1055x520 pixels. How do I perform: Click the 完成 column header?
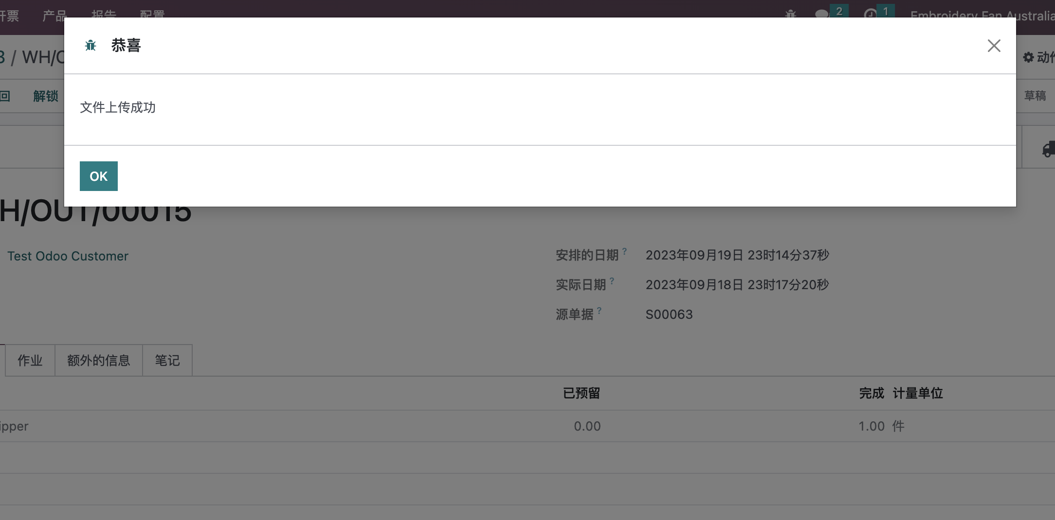tap(872, 393)
